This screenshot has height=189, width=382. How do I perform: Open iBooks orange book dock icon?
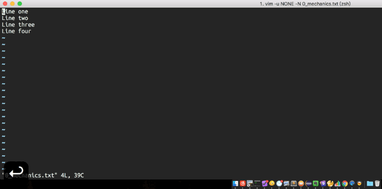[301, 183]
